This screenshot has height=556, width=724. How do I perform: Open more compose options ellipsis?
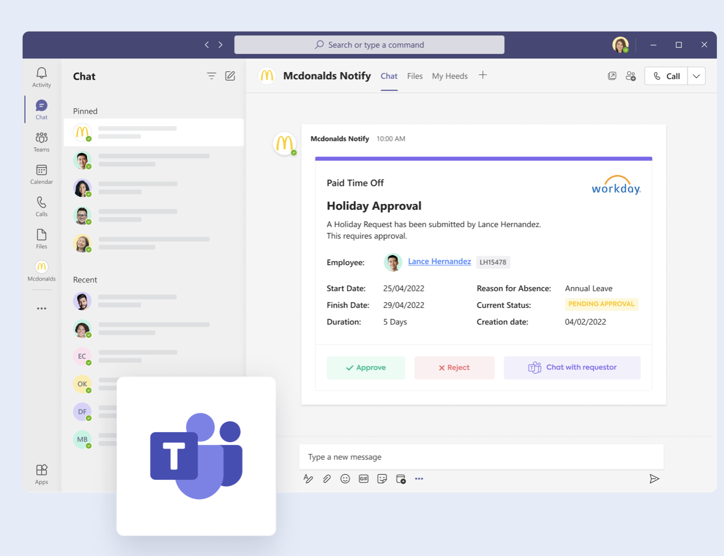point(419,479)
